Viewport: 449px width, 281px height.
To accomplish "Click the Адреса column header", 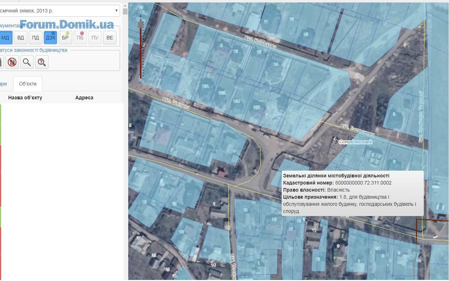I will 84,98.
